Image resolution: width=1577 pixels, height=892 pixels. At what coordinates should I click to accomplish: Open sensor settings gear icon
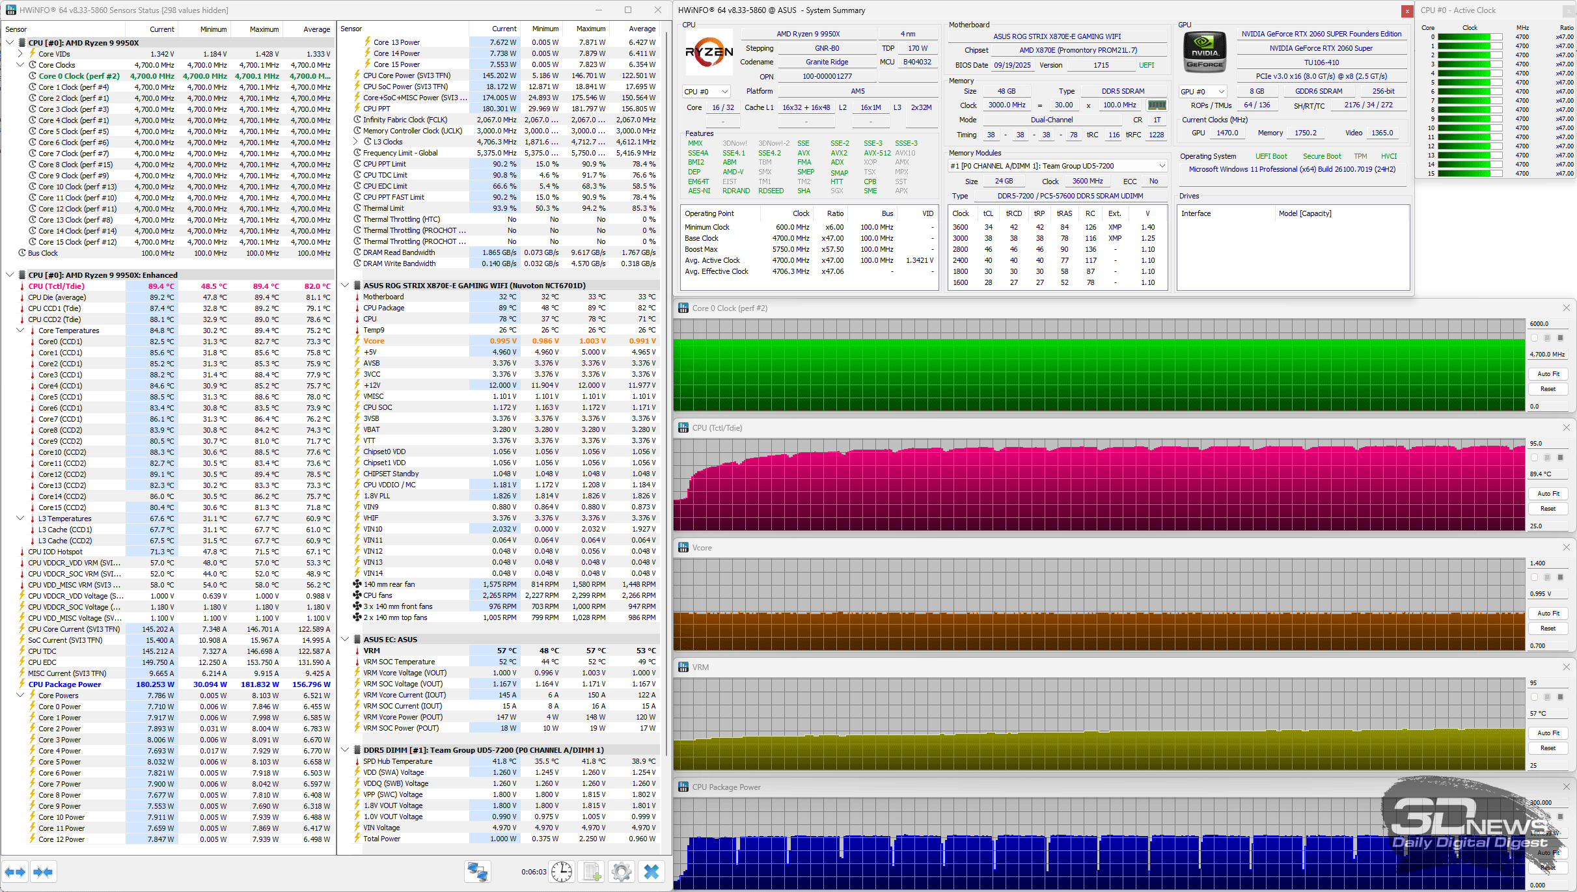point(622,872)
